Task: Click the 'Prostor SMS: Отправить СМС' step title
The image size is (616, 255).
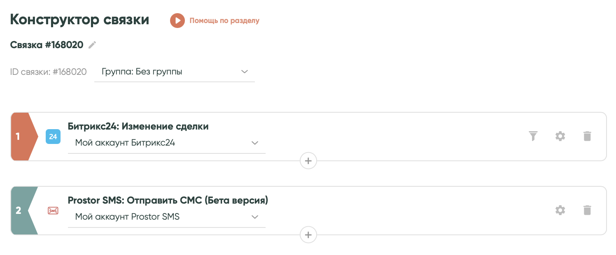Action: coord(168,200)
